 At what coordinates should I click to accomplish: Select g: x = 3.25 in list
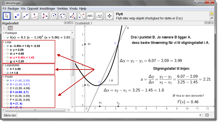click(x=17, y=61)
